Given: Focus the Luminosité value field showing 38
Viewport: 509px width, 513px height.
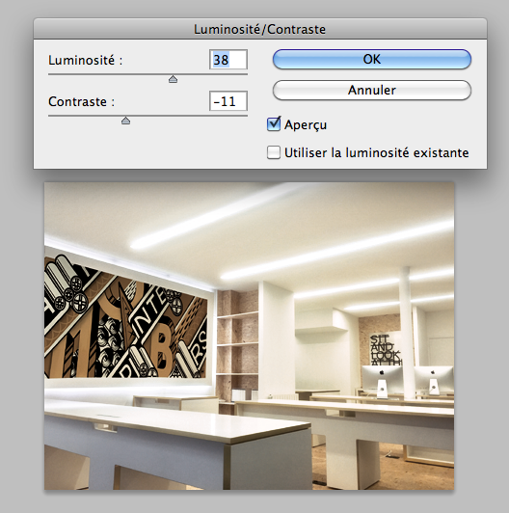Looking at the screenshot, I should [228, 60].
